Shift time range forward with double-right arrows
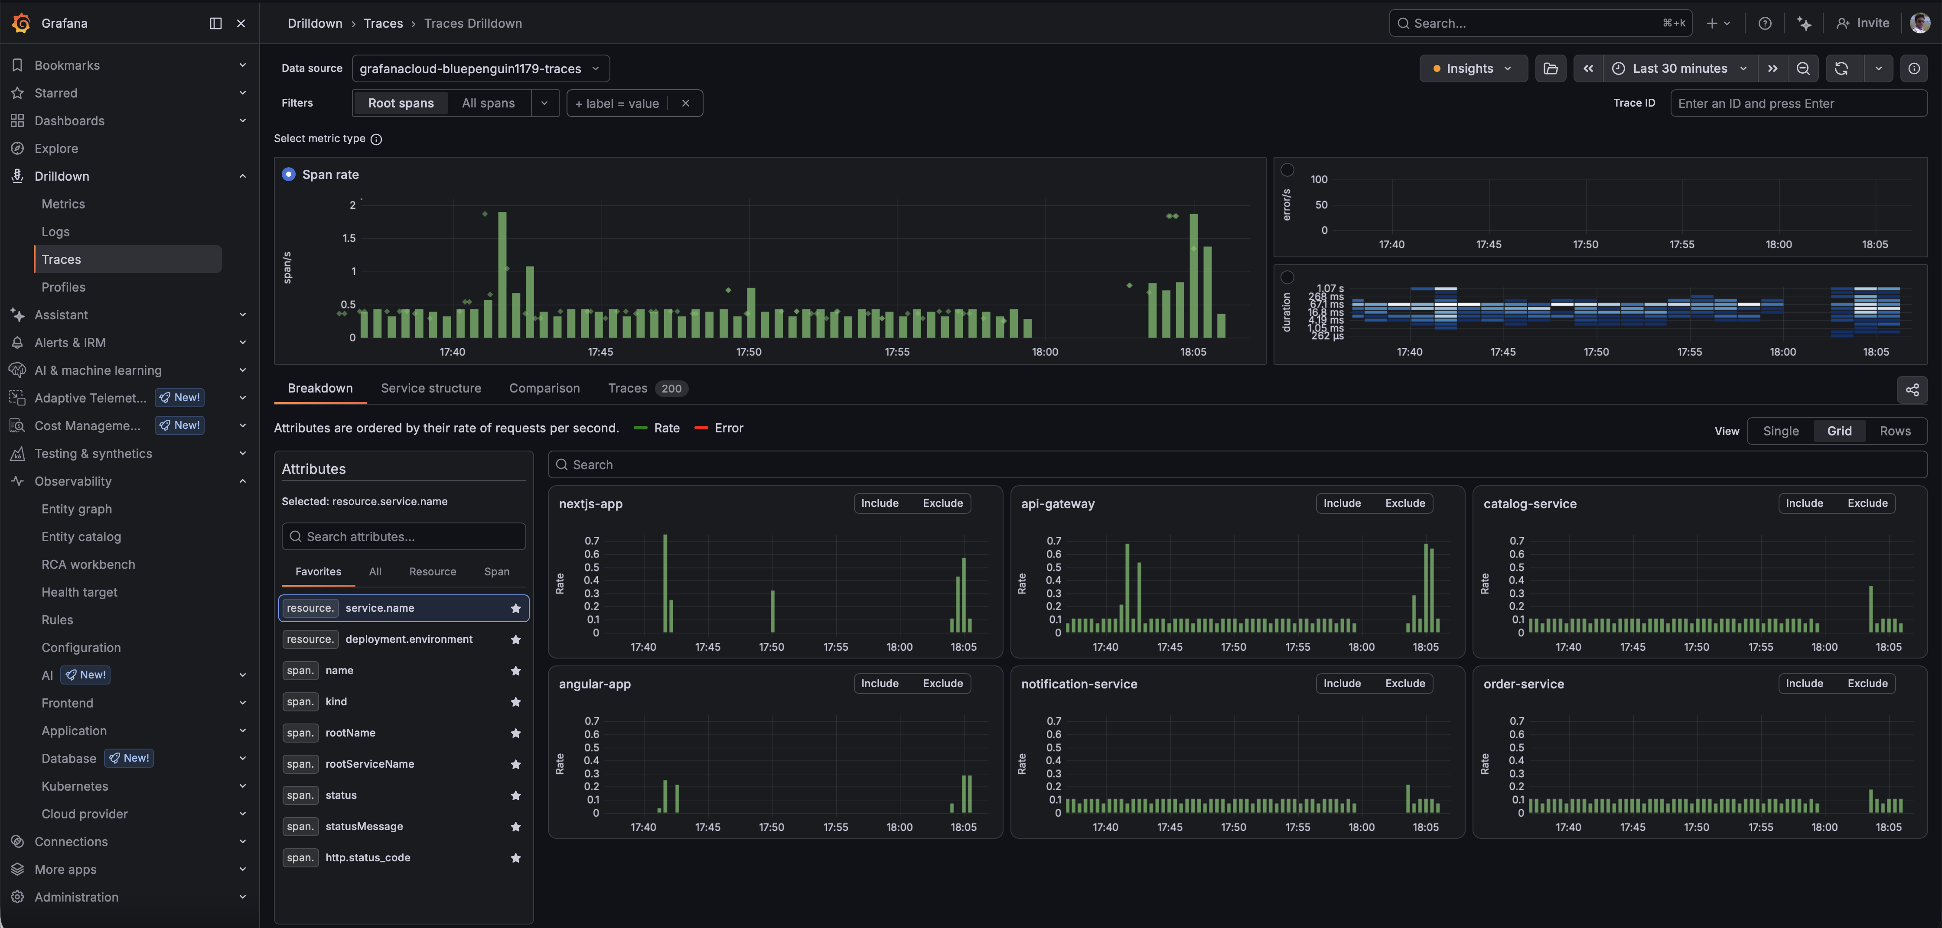The width and height of the screenshot is (1942, 928). [x=1773, y=68]
